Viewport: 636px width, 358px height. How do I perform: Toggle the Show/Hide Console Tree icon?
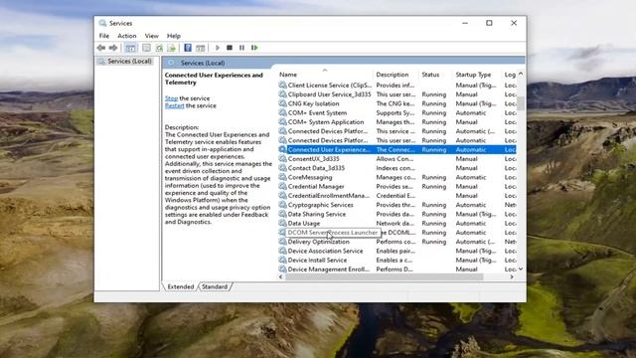(x=130, y=48)
